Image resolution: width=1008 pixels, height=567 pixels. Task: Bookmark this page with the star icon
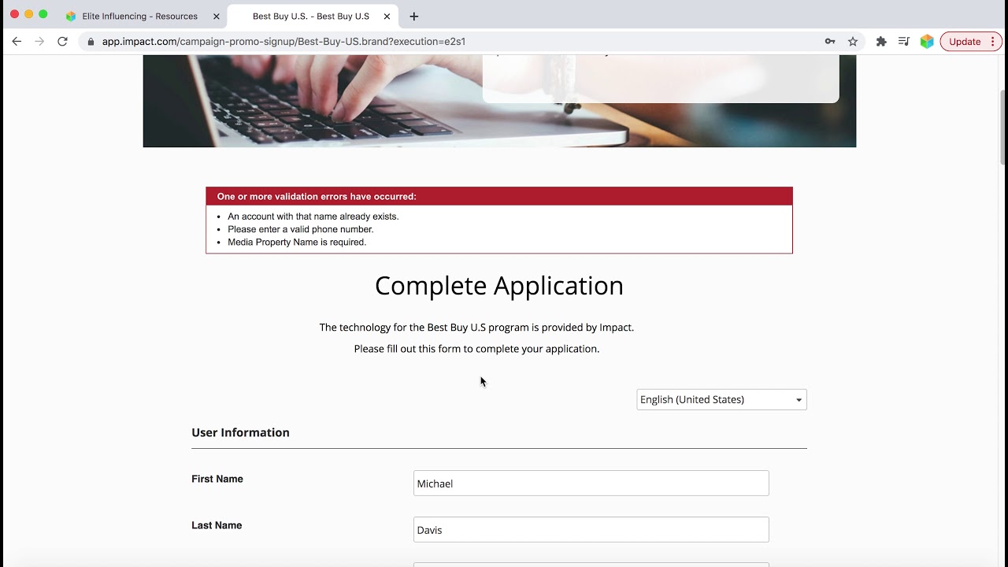[853, 42]
